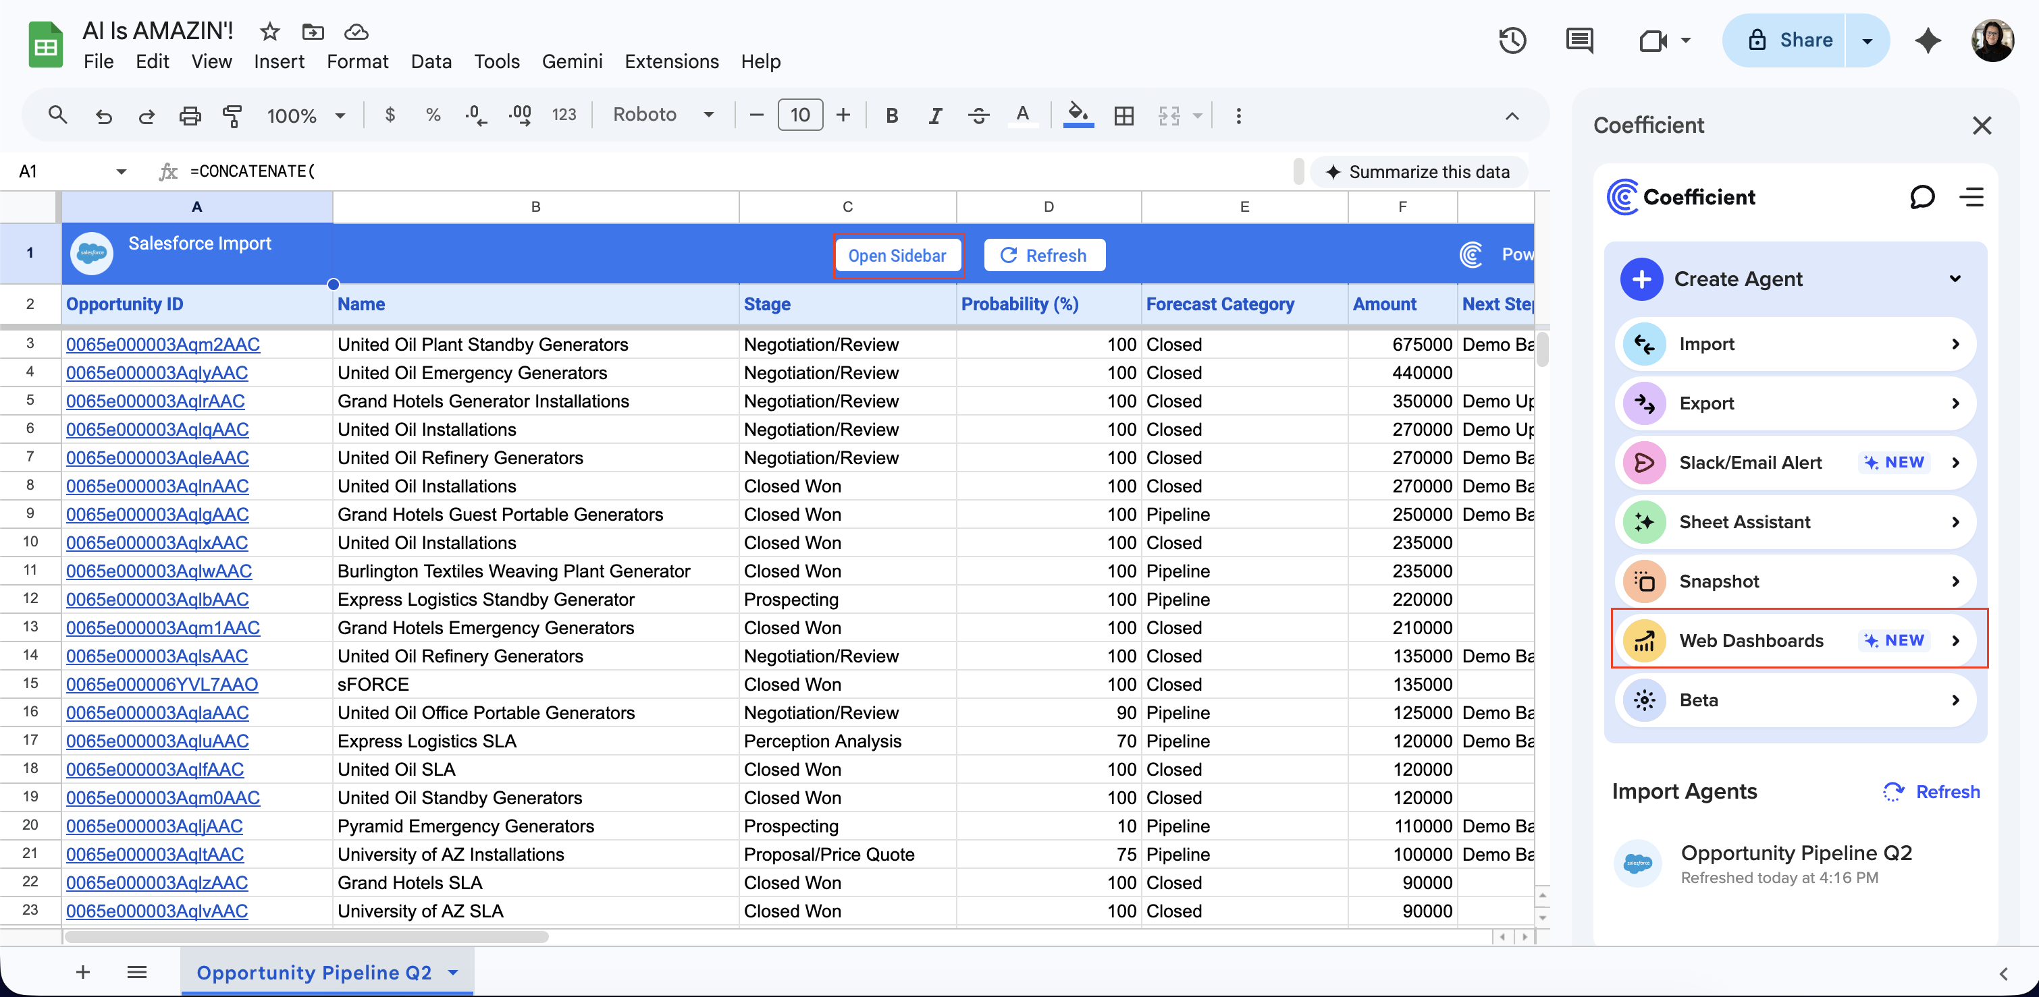Open Gemini sparkle icon
This screenshot has width=2039, height=997.
[x=1928, y=40]
